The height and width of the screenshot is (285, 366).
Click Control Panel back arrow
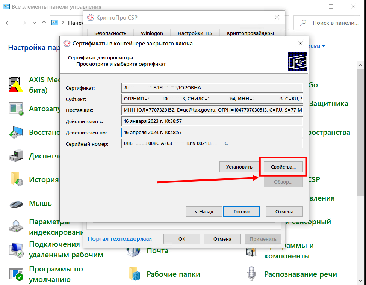tap(8, 23)
